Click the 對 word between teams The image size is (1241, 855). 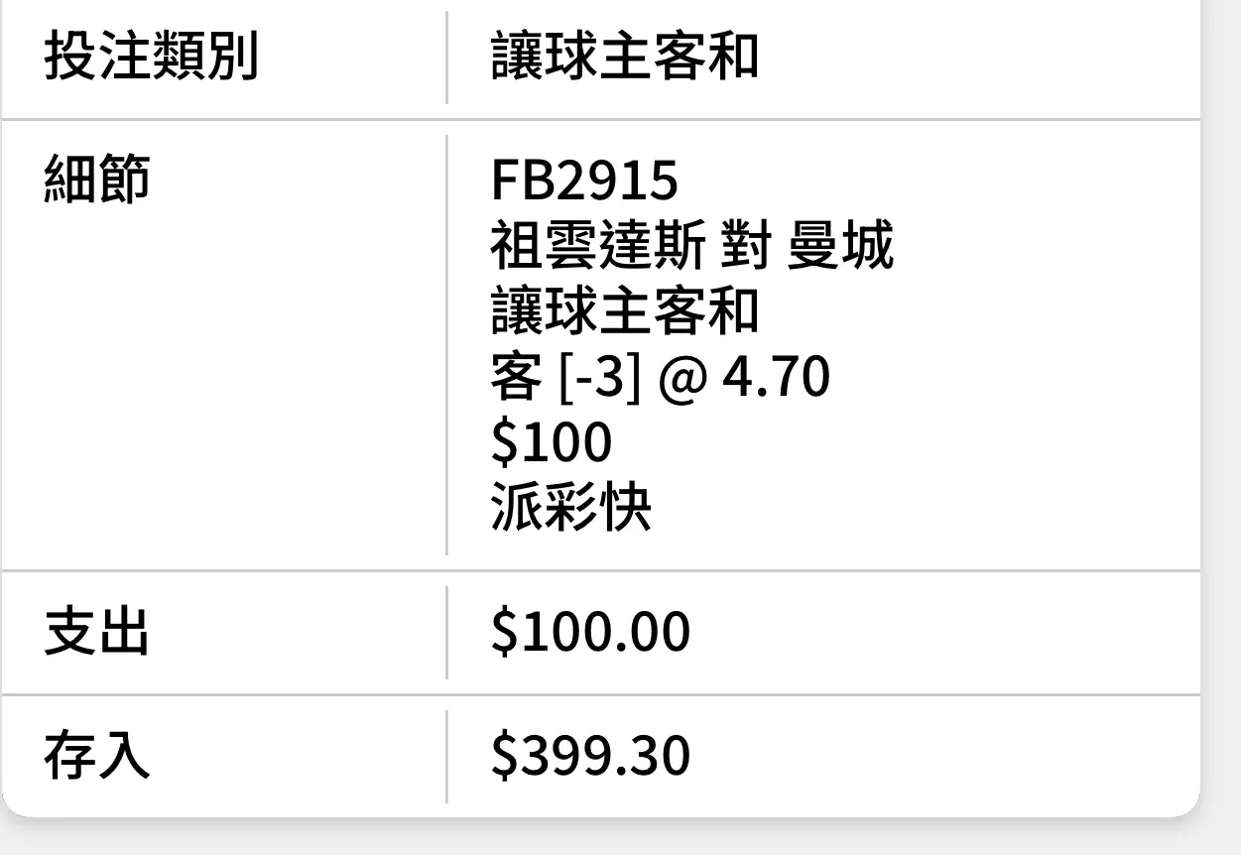point(745,245)
